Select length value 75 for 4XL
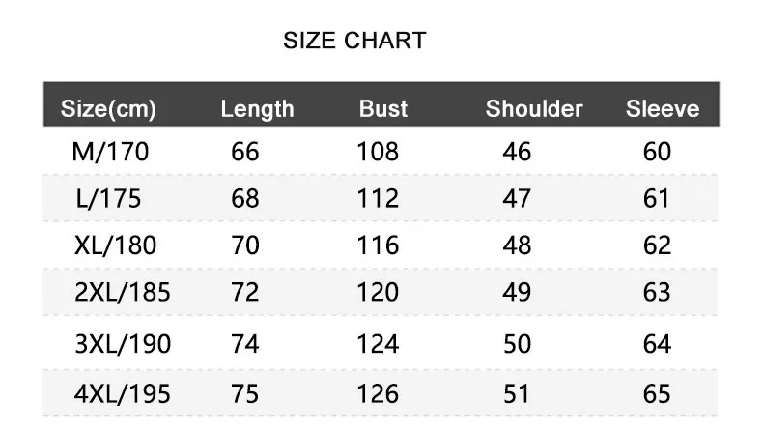This screenshot has width=763, height=432. click(x=245, y=393)
